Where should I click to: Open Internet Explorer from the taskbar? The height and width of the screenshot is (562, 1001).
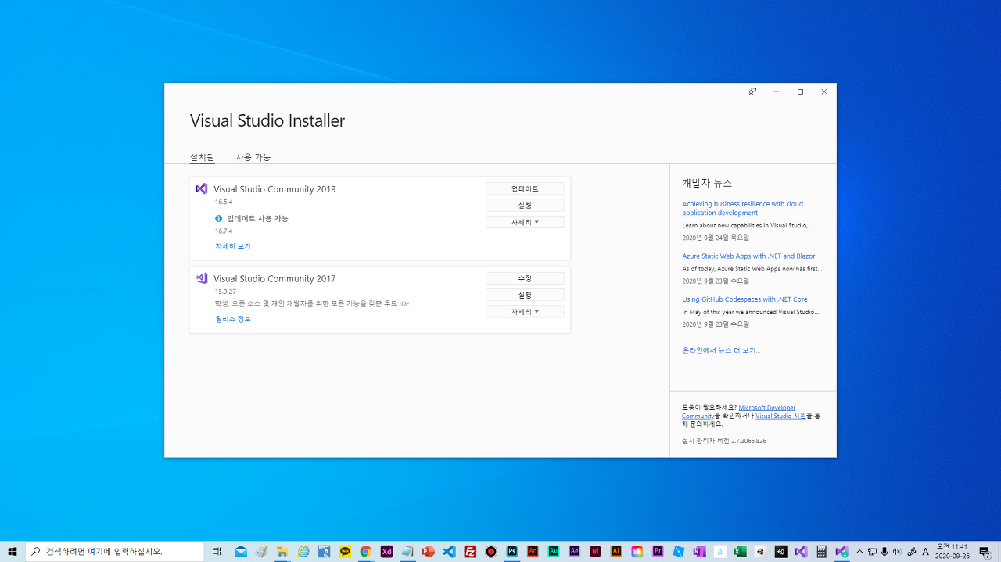303,551
